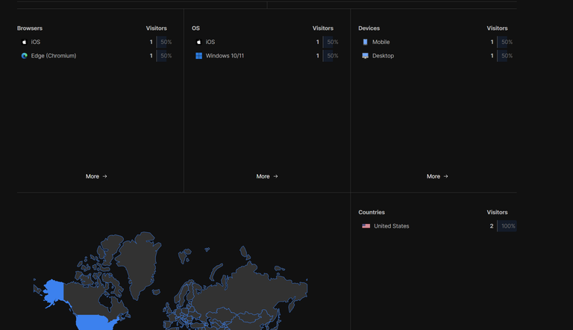573x330 pixels.
Task: Select iOS row in OS panel
Action: pyautogui.click(x=267, y=42)
